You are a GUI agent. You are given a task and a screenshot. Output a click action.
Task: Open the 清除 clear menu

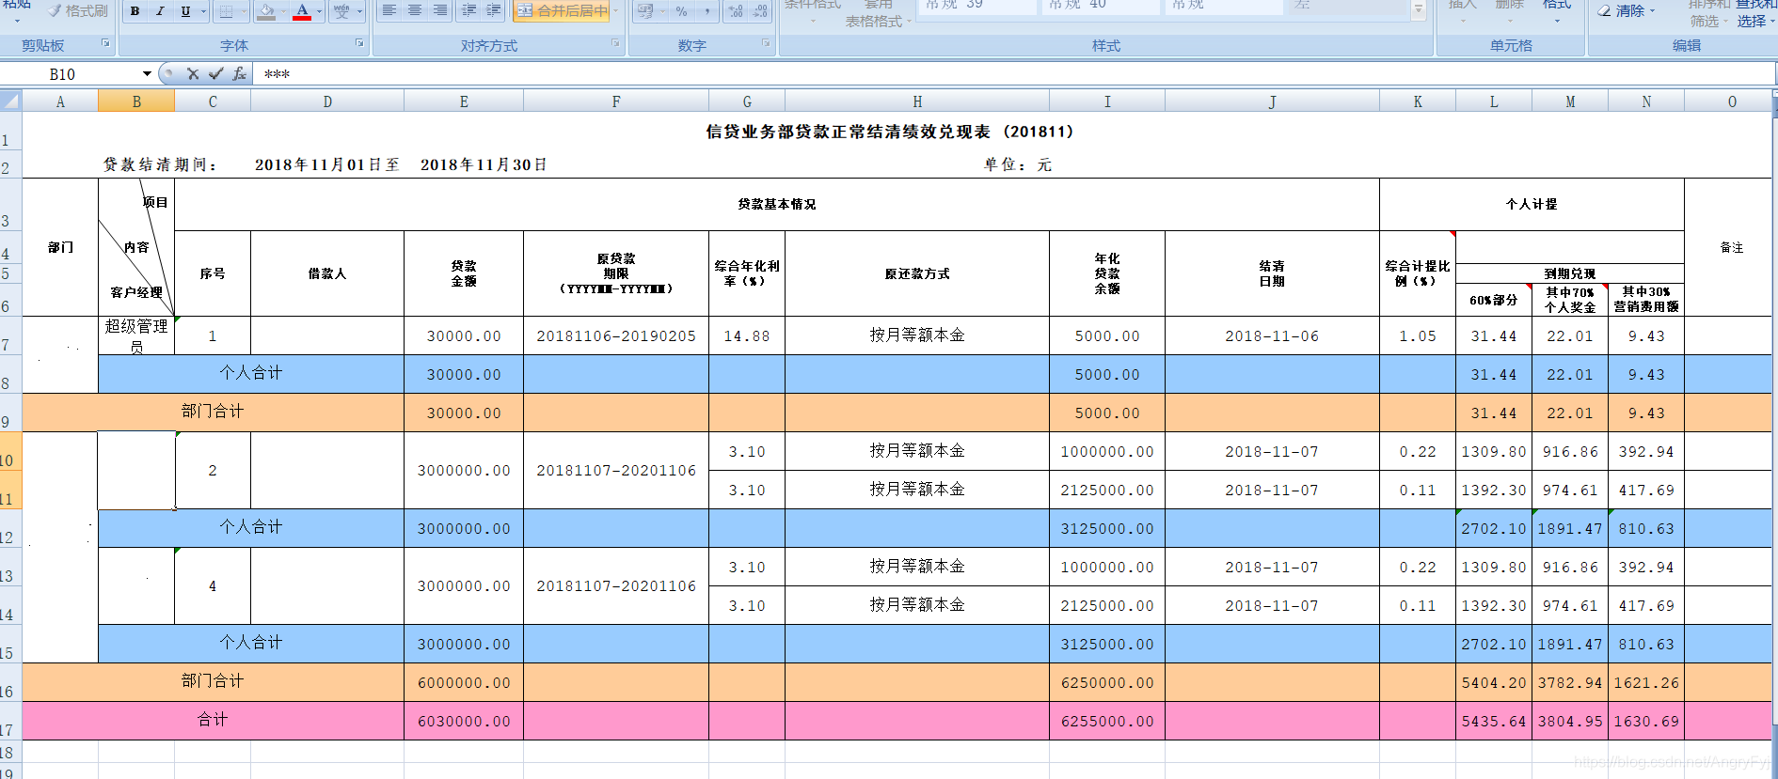[x=1627, y=10]
